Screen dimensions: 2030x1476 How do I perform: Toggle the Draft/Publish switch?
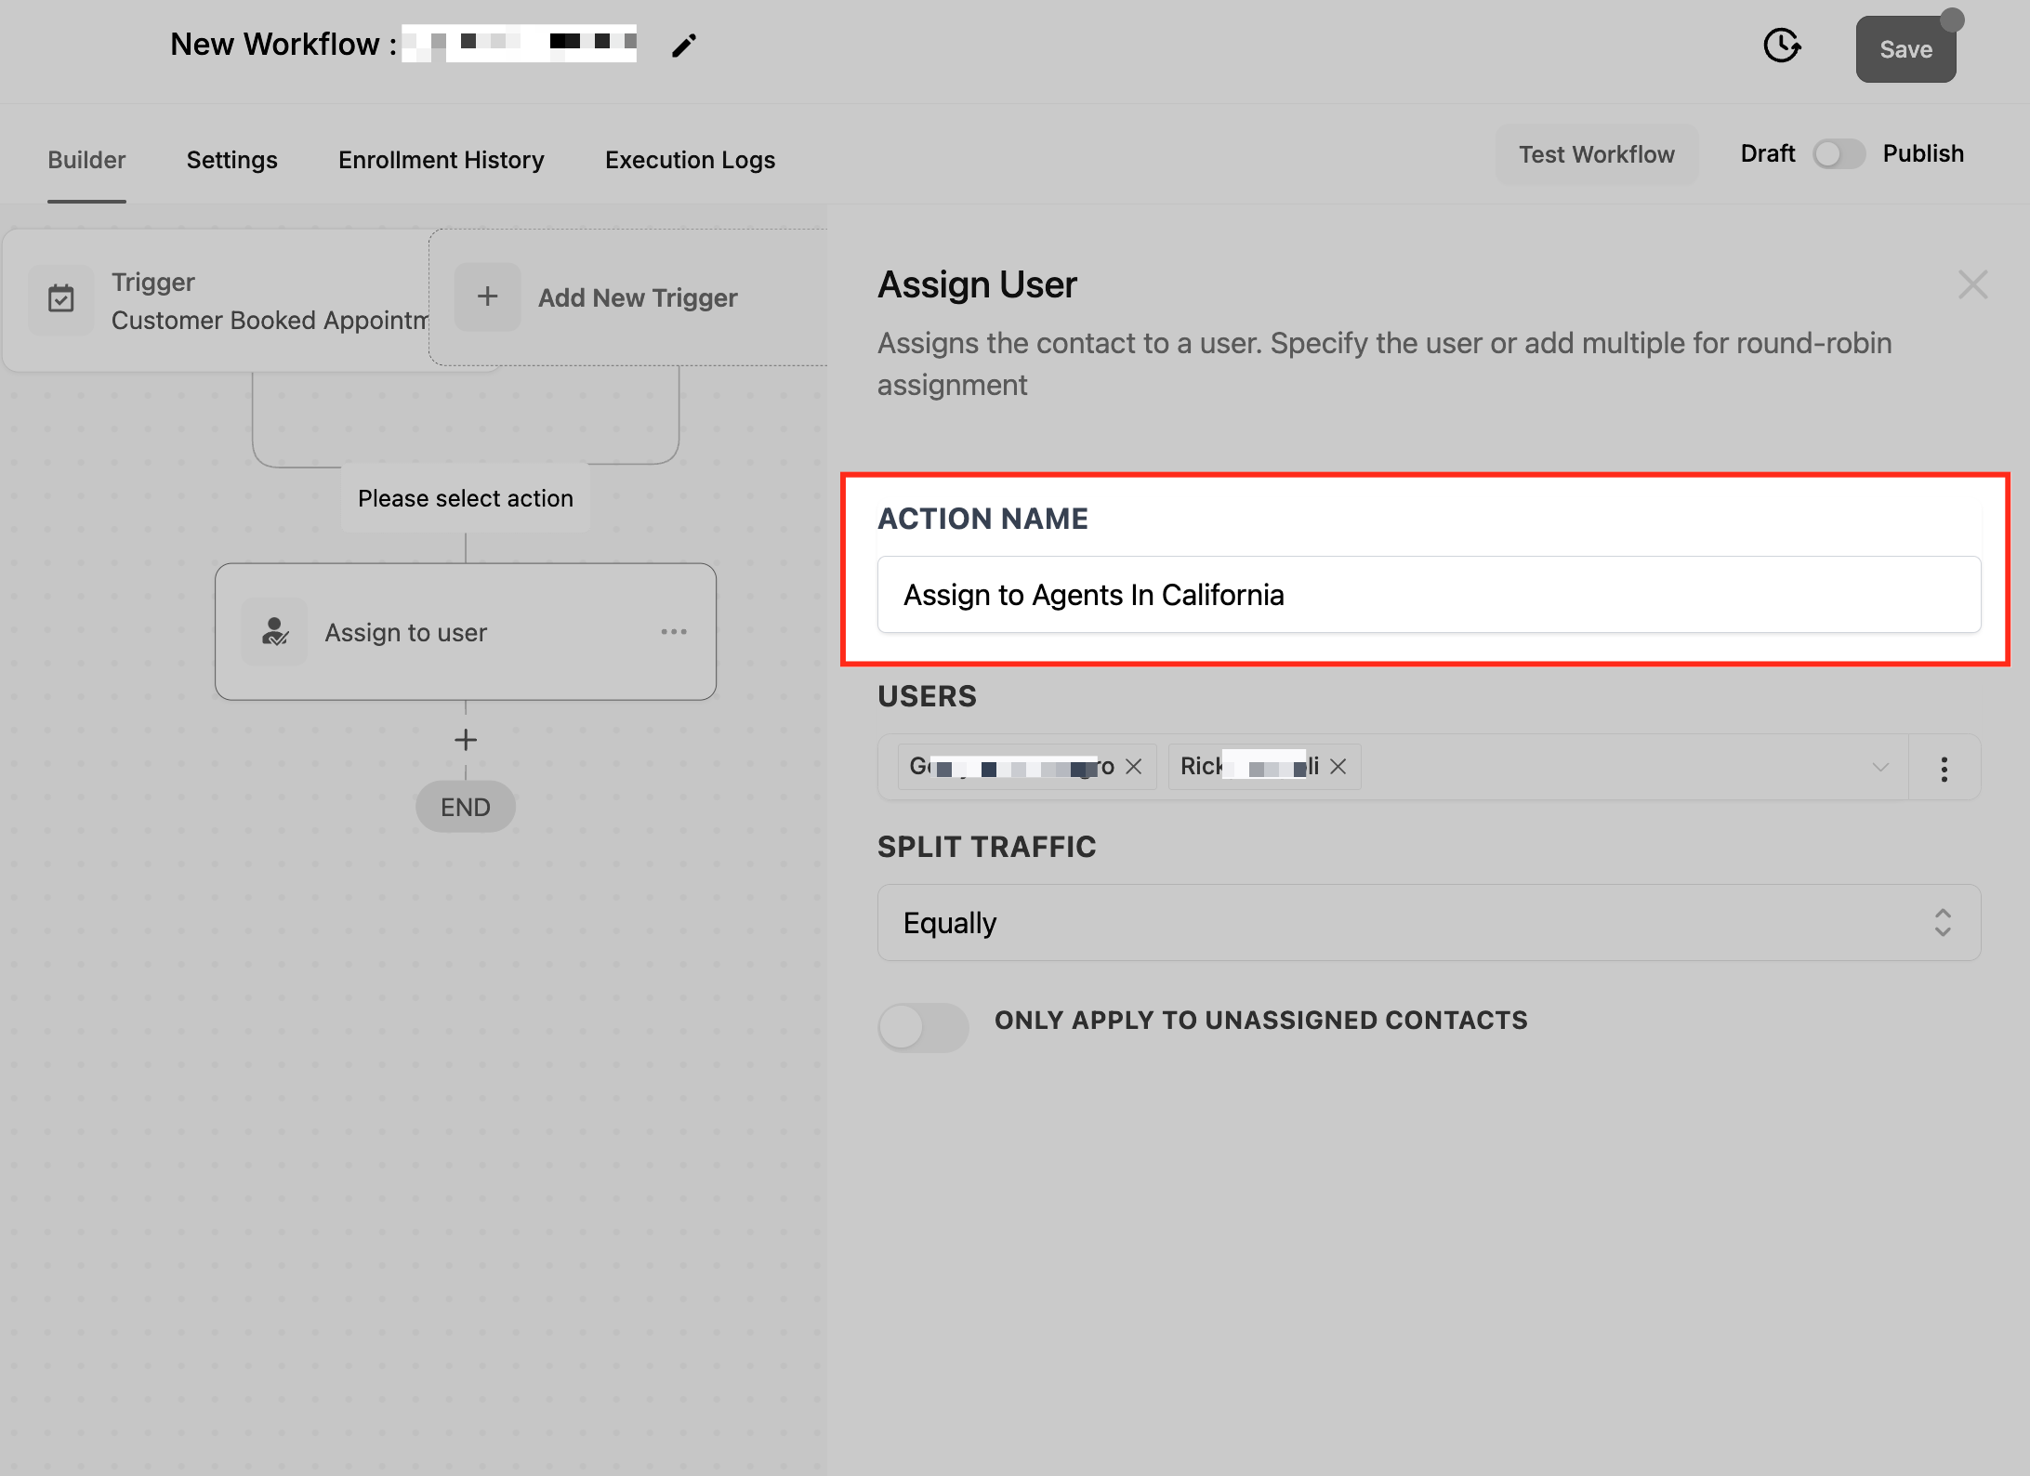point(1839,154)
